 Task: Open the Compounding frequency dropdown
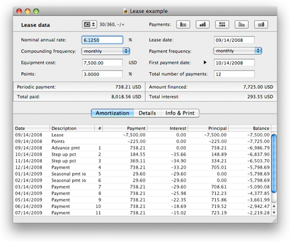tap(106, 51)
